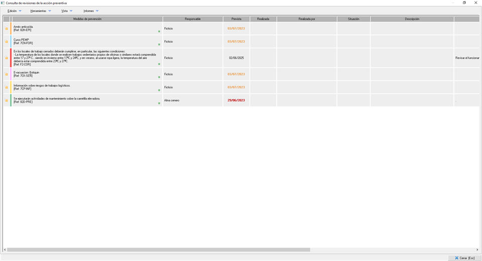Click 'Ficticio' in the Evacuación: Botiquín row
This screenshot has width=482, height=261.
169,74
